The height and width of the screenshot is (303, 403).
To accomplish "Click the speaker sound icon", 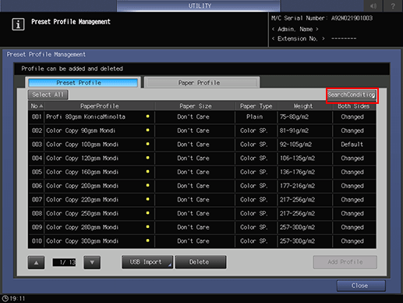I will click(x=373, y=5).
